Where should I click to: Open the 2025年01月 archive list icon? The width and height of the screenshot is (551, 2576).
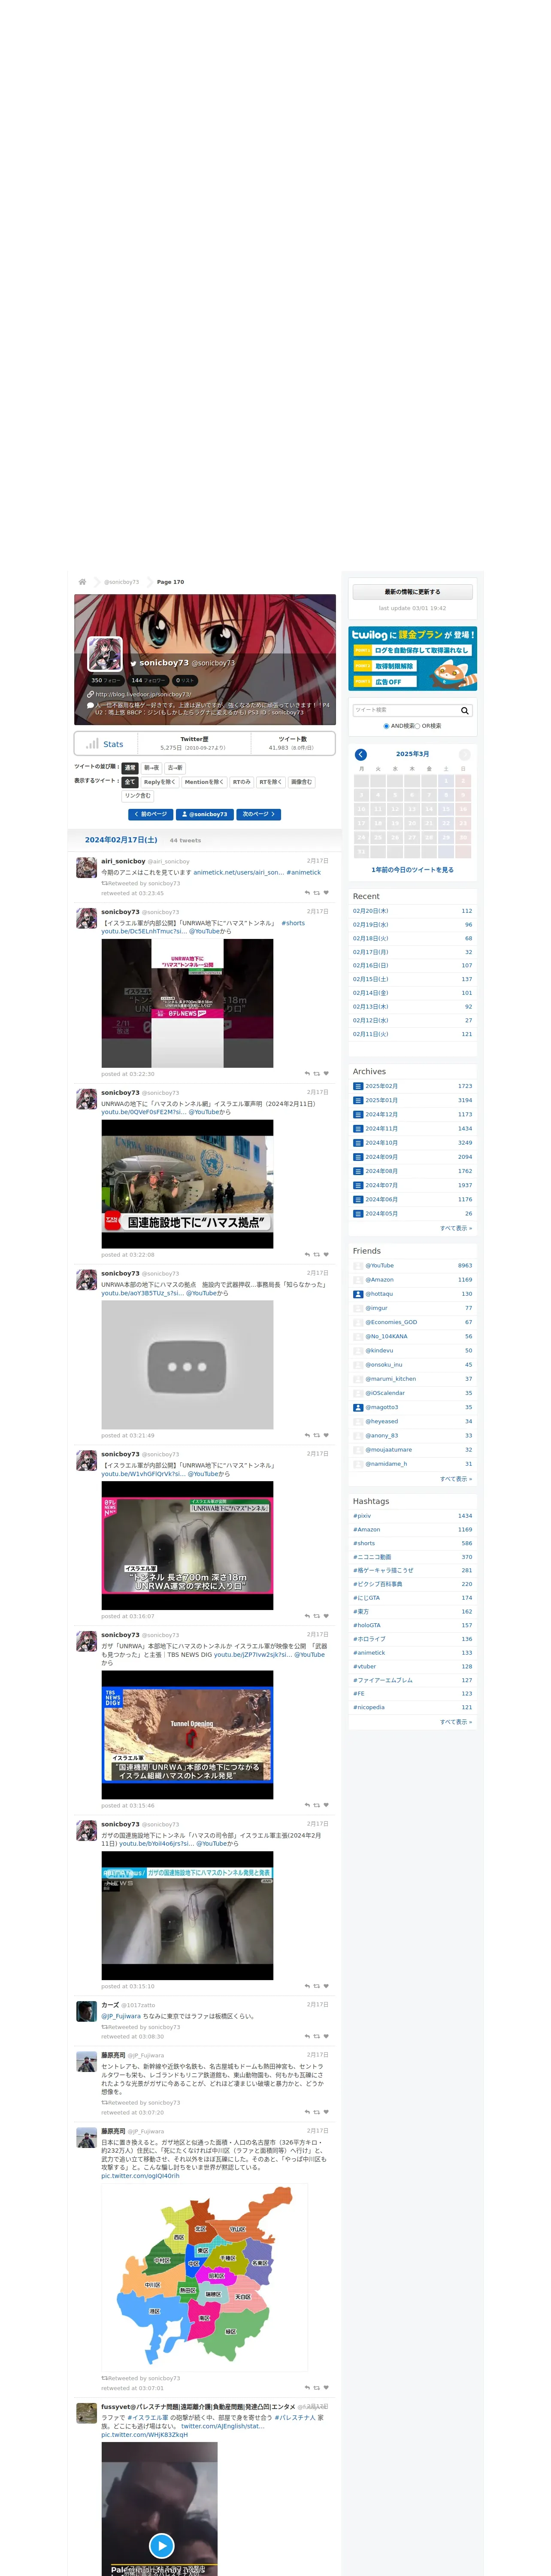point(358,1100)
